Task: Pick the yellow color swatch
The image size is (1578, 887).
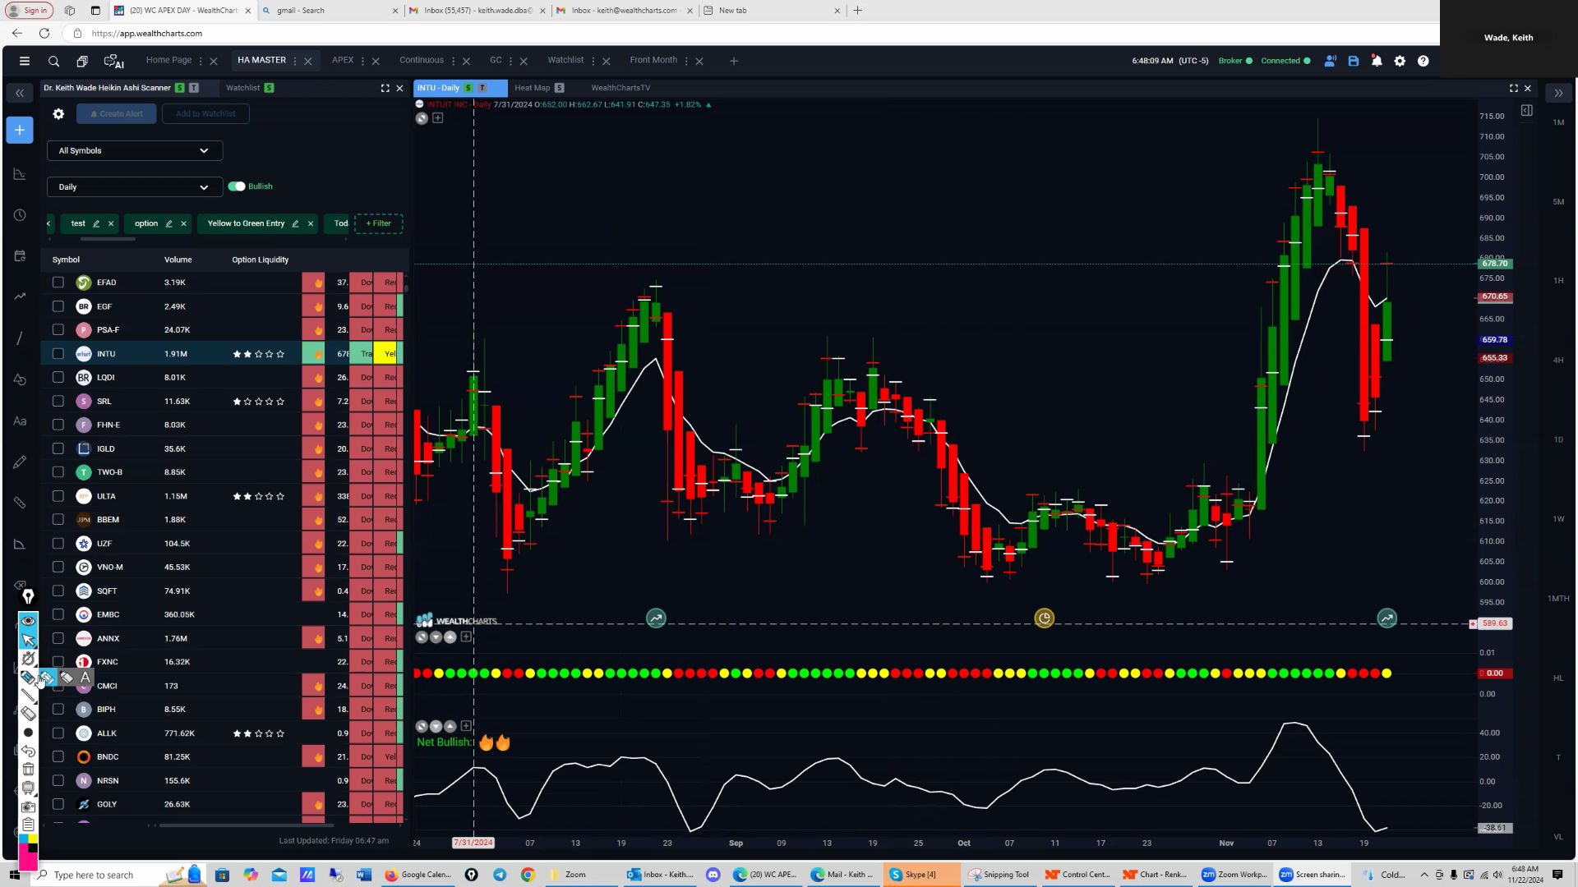Action: coord(33,839)
